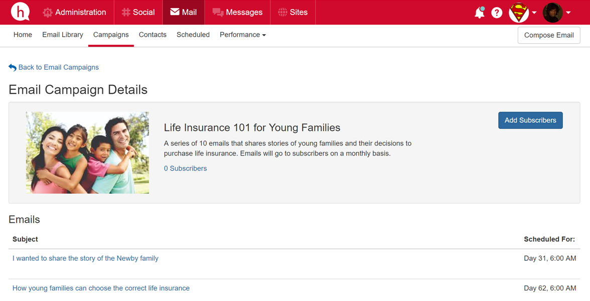
Task: Expand the user profile dropdown arrow
Action: (568, 13)
